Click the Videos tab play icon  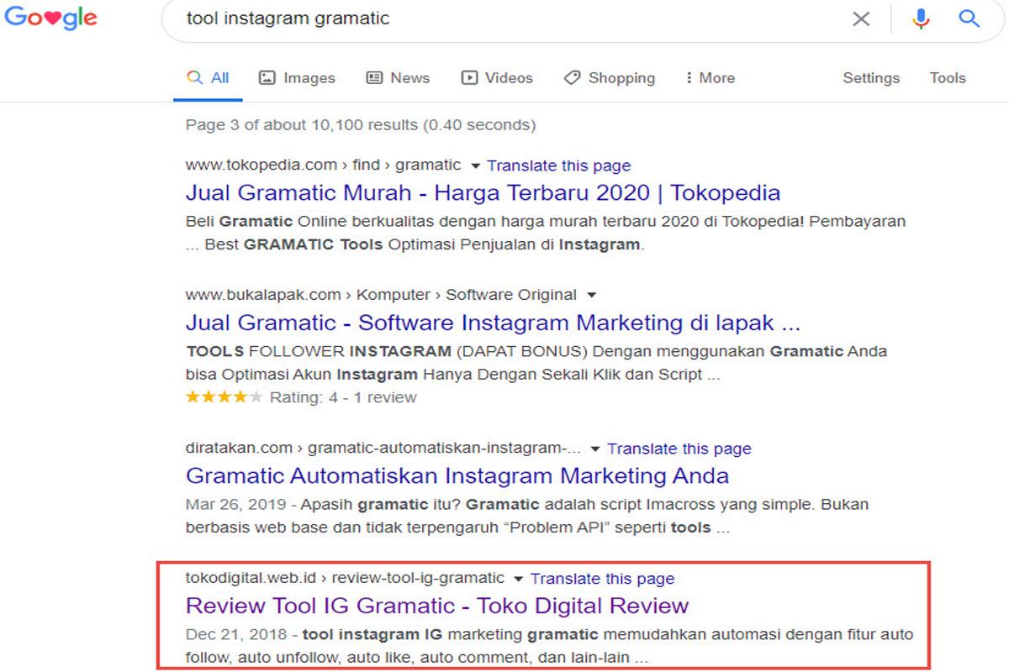[x=469, y=78]
